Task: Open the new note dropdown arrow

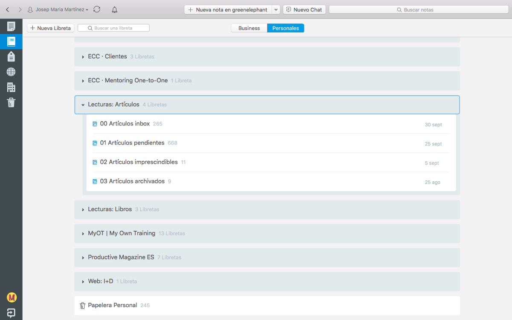Action: click(x=276, y=9)
